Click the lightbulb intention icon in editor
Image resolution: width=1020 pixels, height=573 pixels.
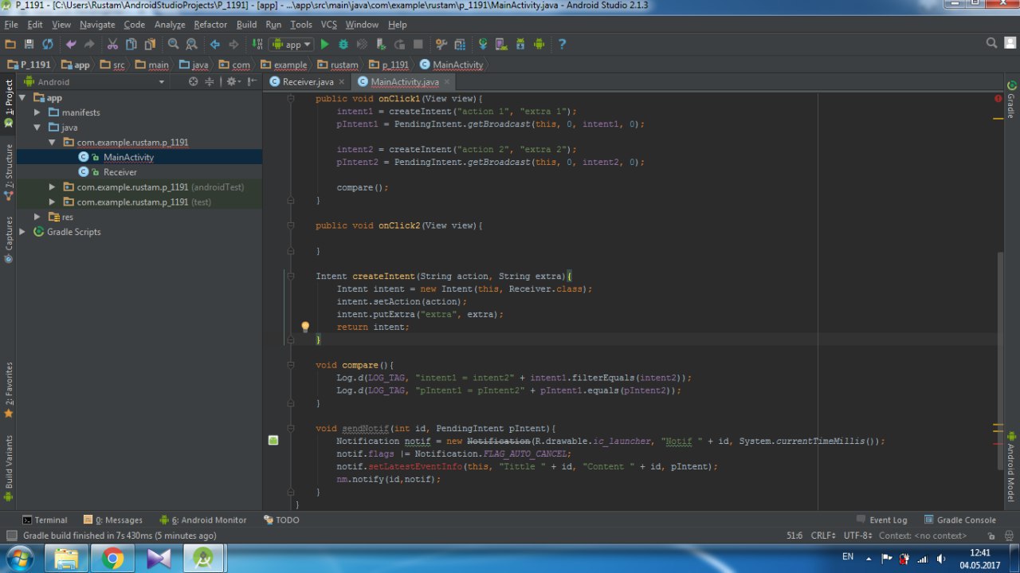click(x=304, y=327)
